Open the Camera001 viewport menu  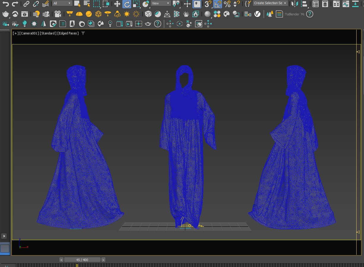29,33
